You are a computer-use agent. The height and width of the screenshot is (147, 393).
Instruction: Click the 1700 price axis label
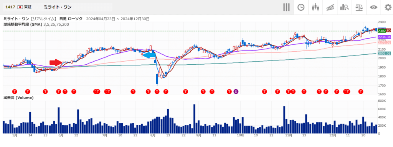(382, 85)
